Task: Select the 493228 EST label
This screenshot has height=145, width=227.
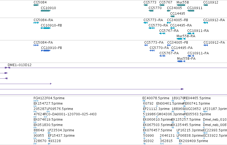Action: click(x=54, y=141)
